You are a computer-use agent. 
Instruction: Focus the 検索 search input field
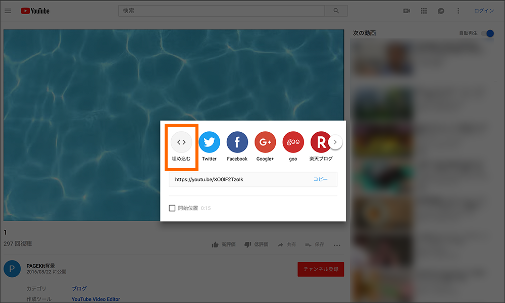(x=222, y=11)
